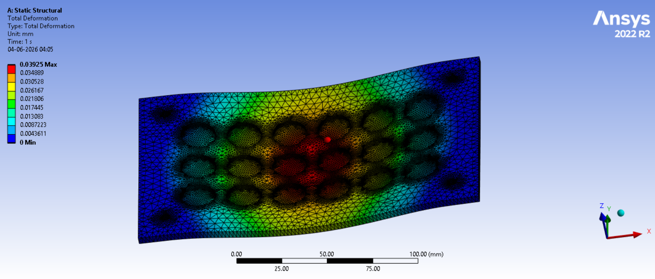The width and height of the screenshot is (655, 279).
Task: Select the legend value 0.026167
Action: (32, 90)
